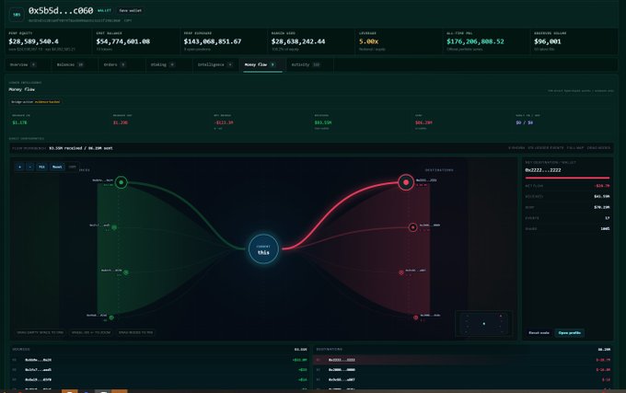The image size is (626, 393).
Task: Select the second green source node
Action: (x=114, y=227)
